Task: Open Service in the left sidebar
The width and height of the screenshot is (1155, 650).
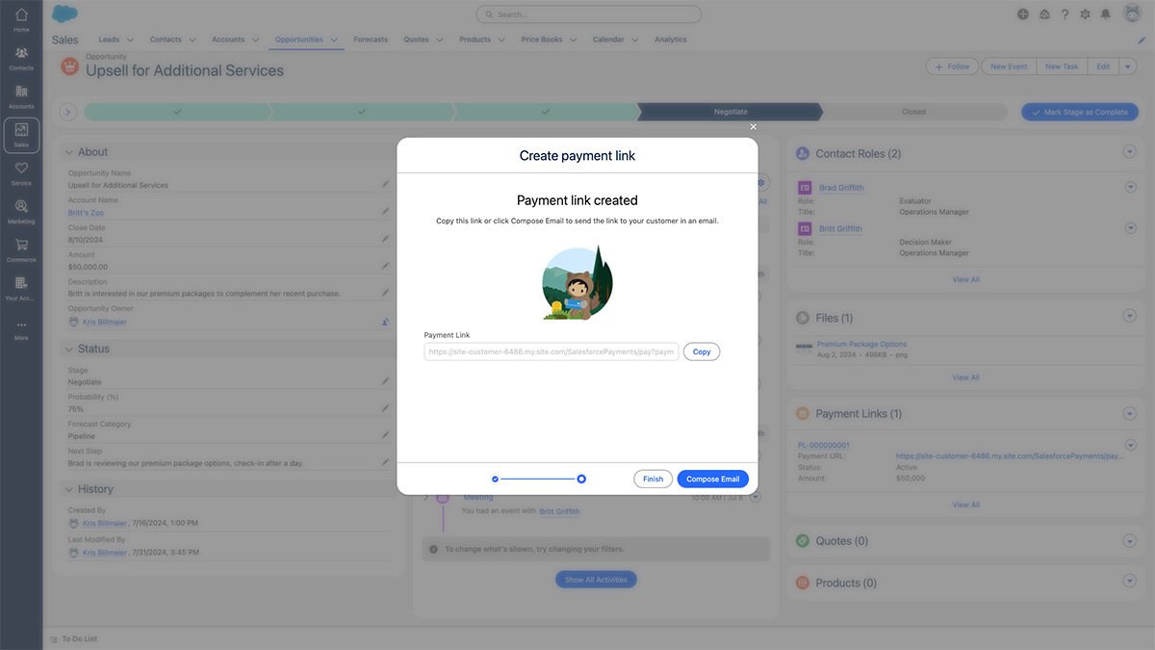Action: tap(21, 172)
